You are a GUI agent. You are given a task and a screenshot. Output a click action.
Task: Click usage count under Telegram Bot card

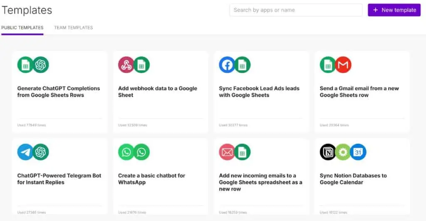click(x=32, y=212)
